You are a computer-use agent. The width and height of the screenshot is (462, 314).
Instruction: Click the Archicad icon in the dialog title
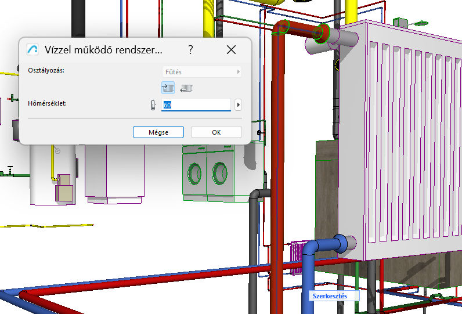pos(33,49)
